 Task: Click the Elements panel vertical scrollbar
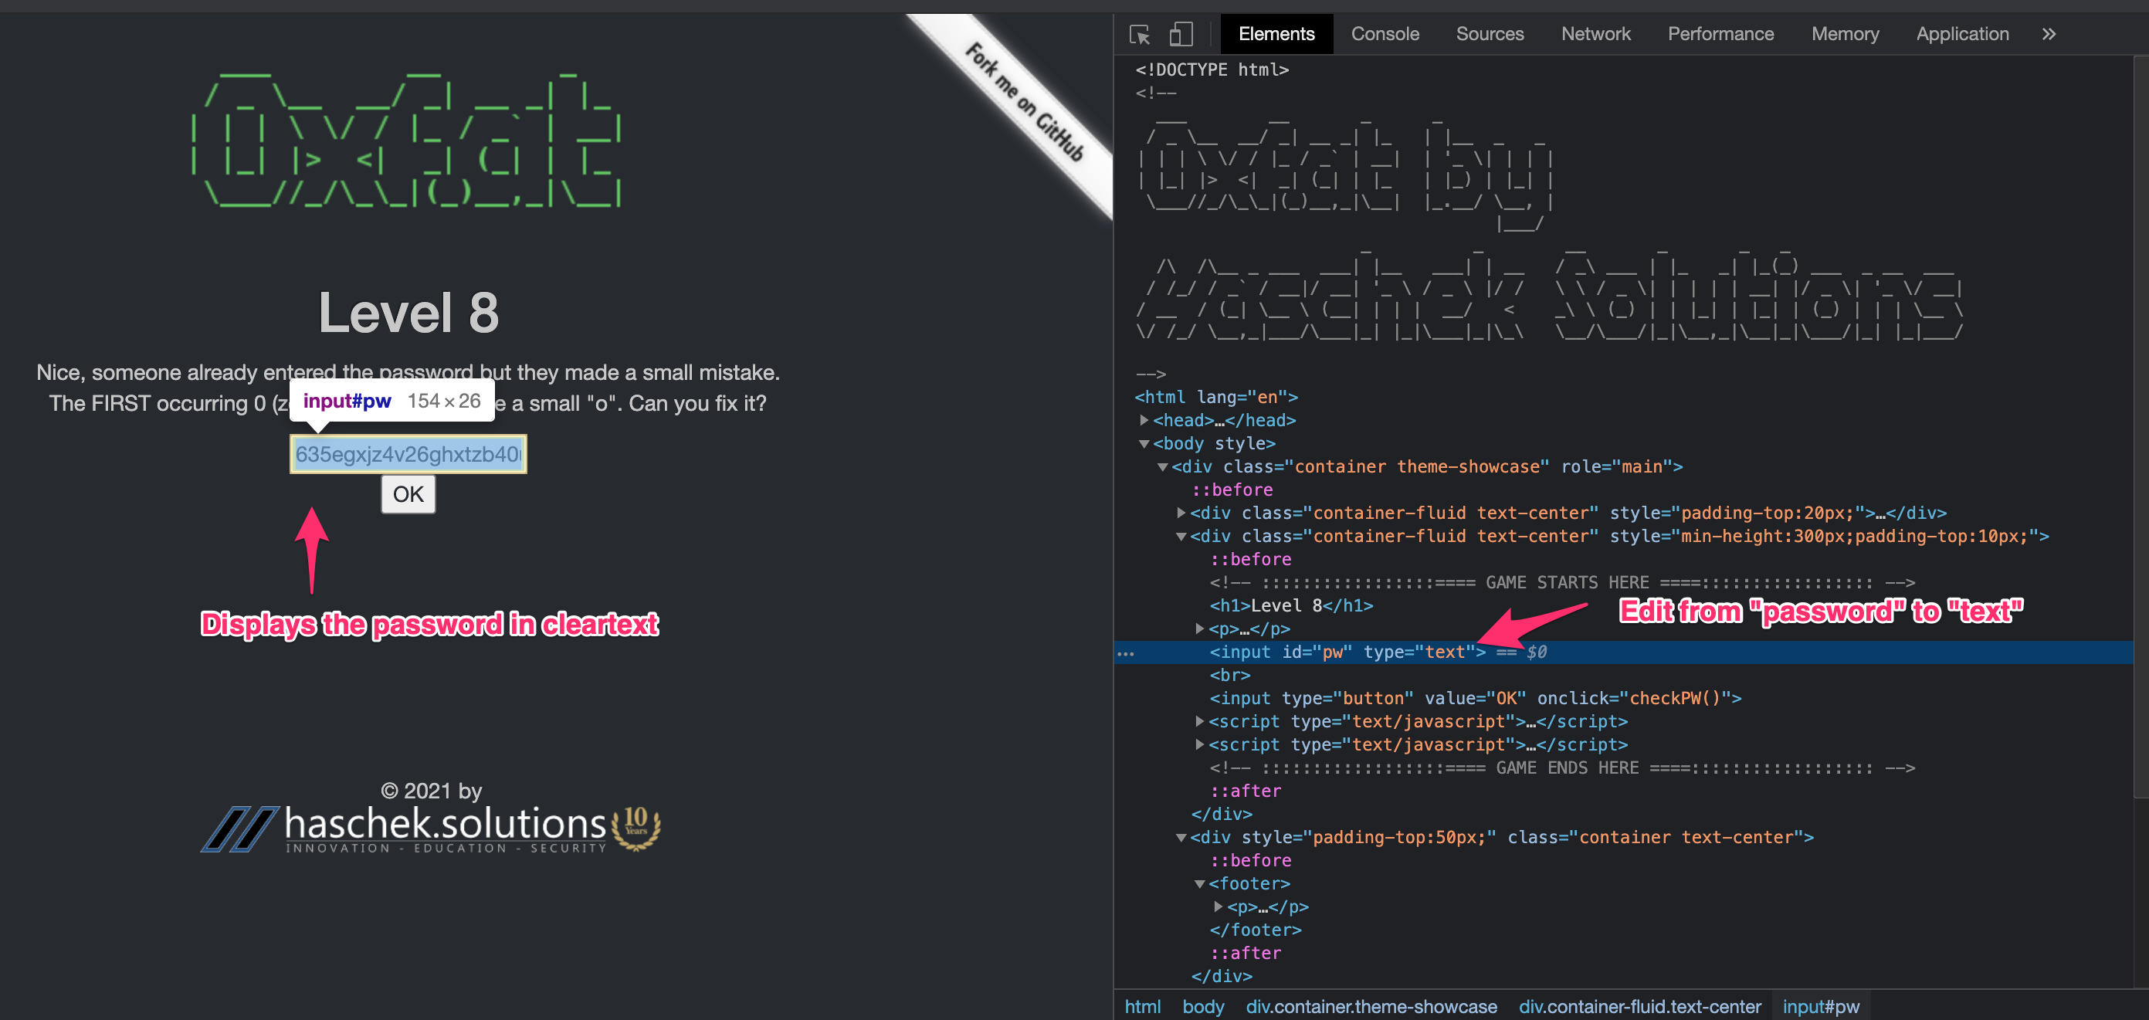2141,417
